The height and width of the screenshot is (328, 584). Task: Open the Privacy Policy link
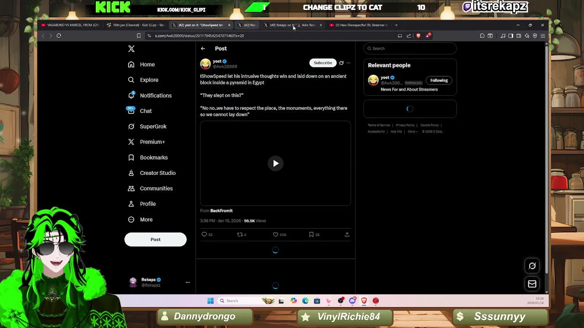pos(405,125)
